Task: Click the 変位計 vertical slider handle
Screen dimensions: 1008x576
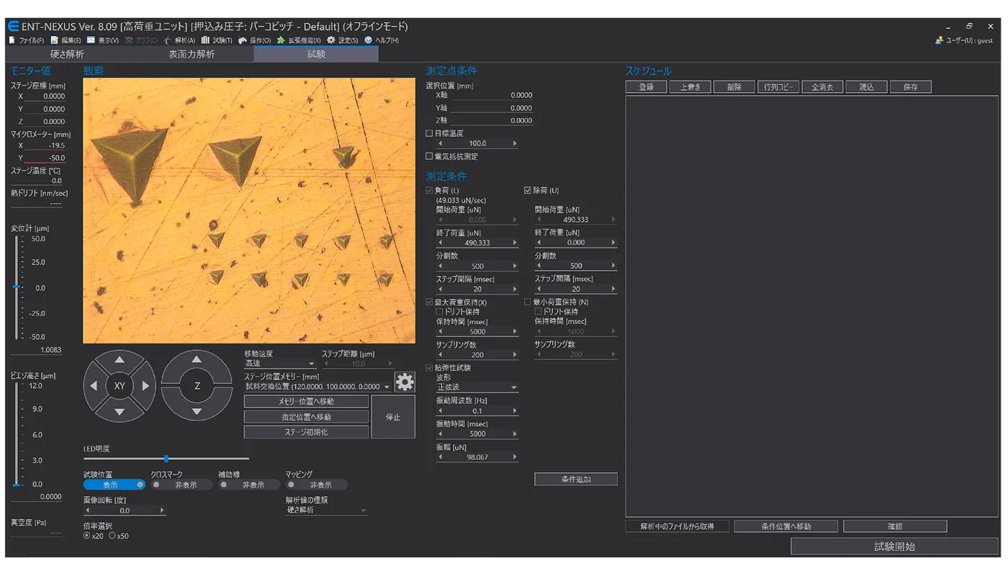Action: [17, 287]
